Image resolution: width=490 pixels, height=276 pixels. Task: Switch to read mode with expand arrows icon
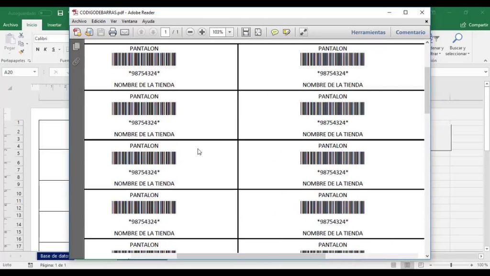click(303, 32)
